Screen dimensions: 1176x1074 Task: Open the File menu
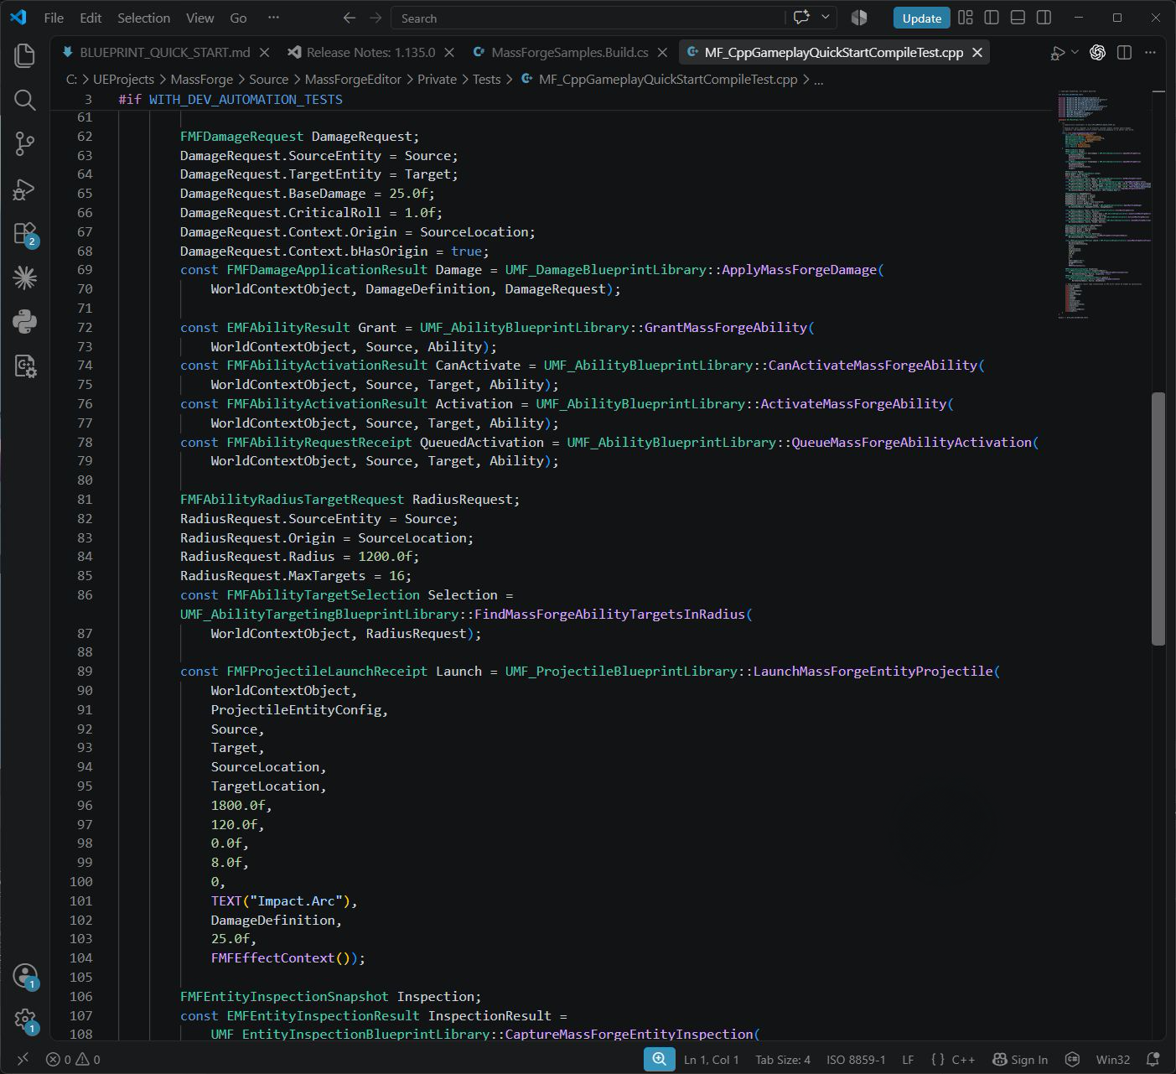point(54,18)
